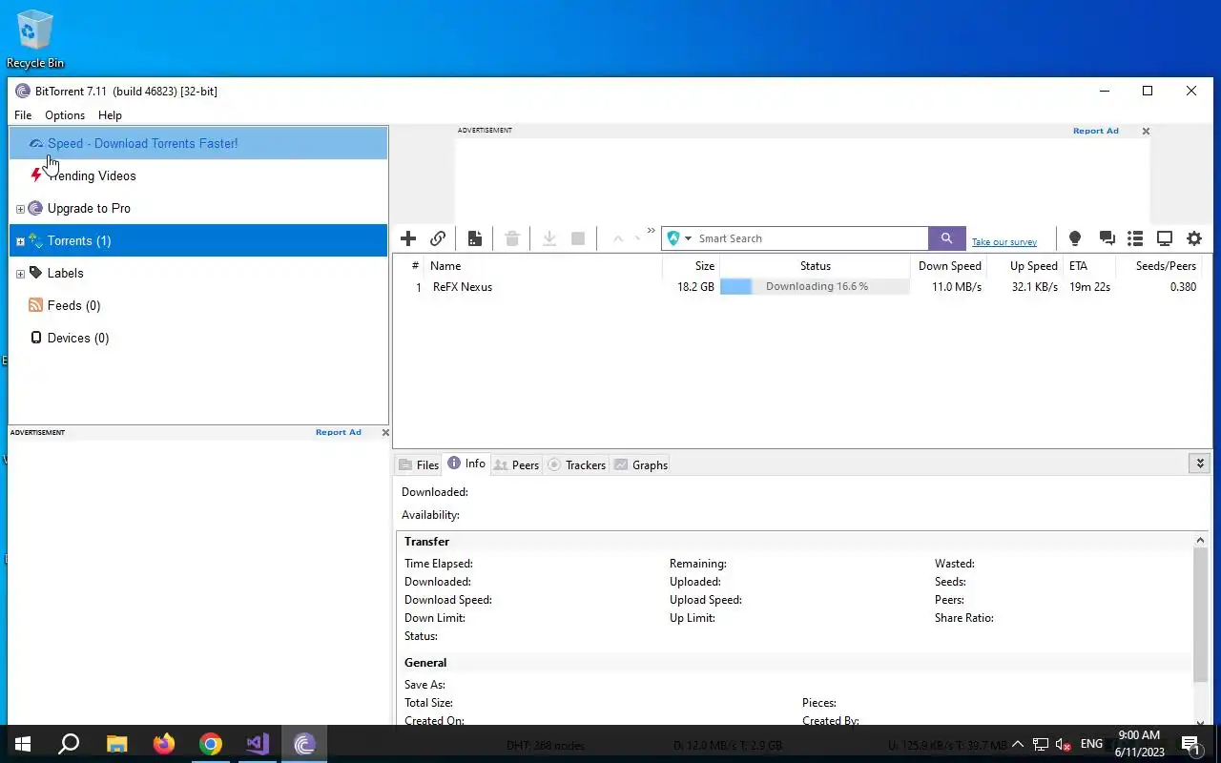Open the notification center icon

point(1190,744)
